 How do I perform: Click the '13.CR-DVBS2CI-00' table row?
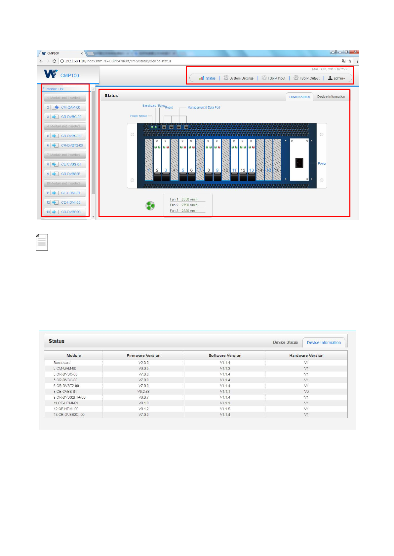tap(196, 414)
